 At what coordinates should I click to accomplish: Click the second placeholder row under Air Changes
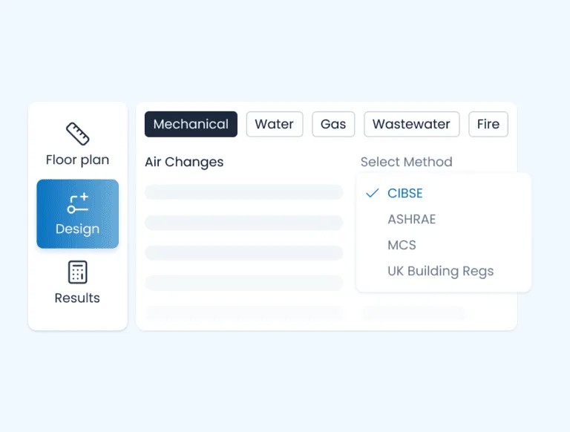243,223
